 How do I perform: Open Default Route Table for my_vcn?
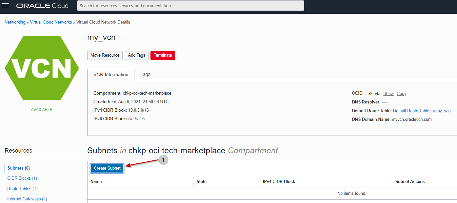pyautogui.click(x=422, y=111)
